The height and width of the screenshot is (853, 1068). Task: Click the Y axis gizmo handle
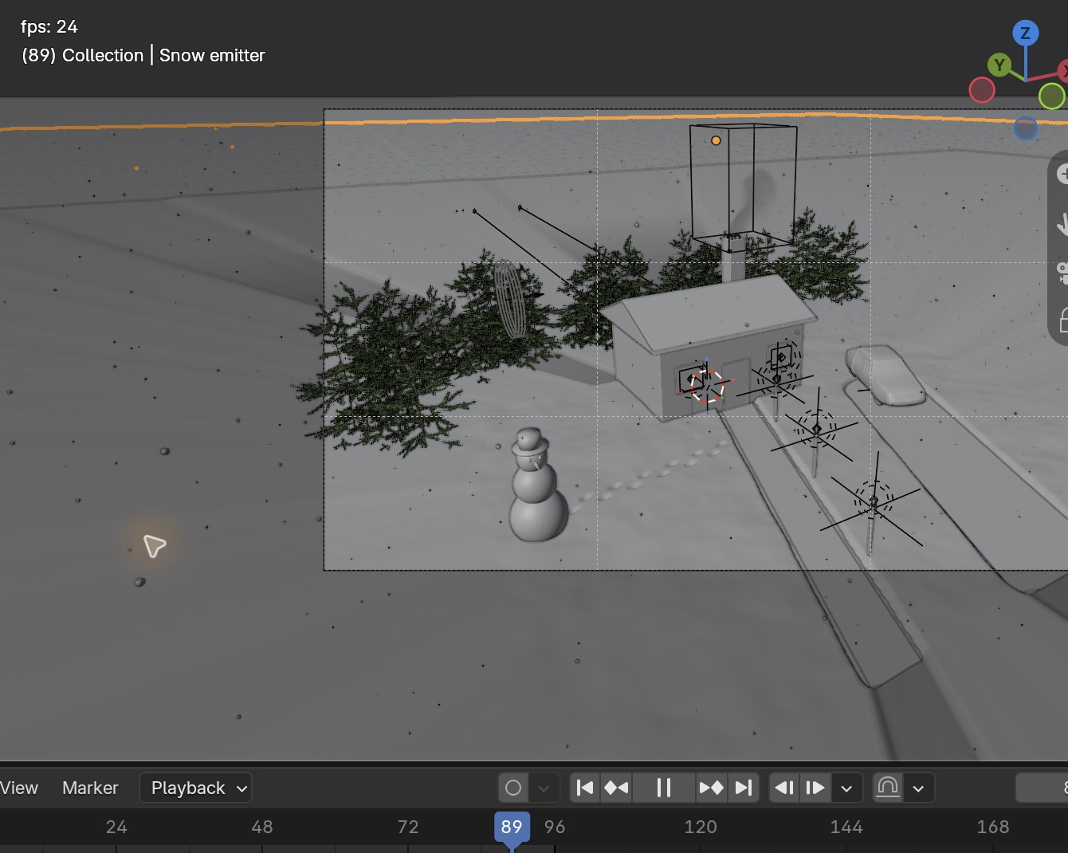[999, 65]
